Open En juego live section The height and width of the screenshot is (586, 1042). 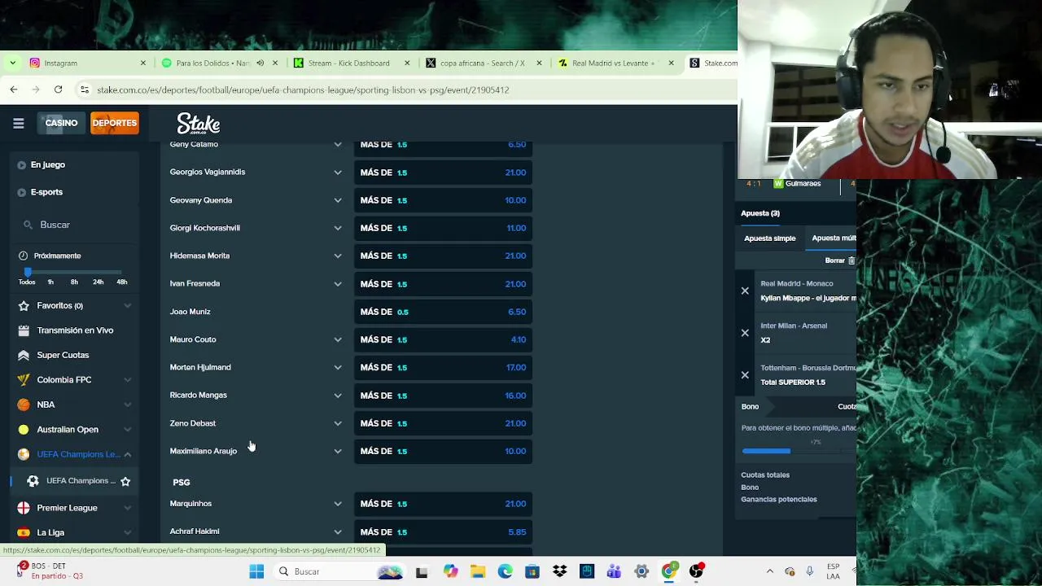click(48, 164)
